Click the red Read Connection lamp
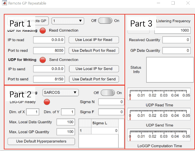Viewport: 195px width, 151px height. coord(43,31)
